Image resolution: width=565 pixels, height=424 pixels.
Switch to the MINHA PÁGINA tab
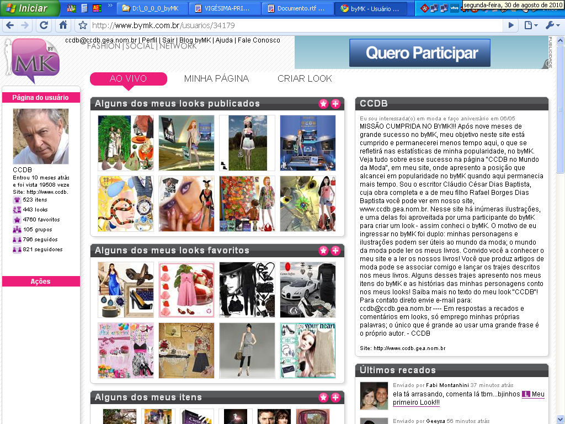tap(216, 78)
